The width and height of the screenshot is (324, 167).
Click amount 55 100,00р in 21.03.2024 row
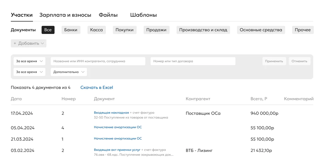pyautogui.click(x=262, y=139)
